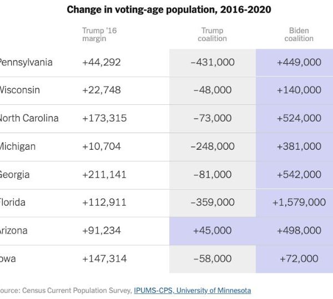Click Michigan's +10,704 Trump margin value
333x299 pixels.
point(102,146)
